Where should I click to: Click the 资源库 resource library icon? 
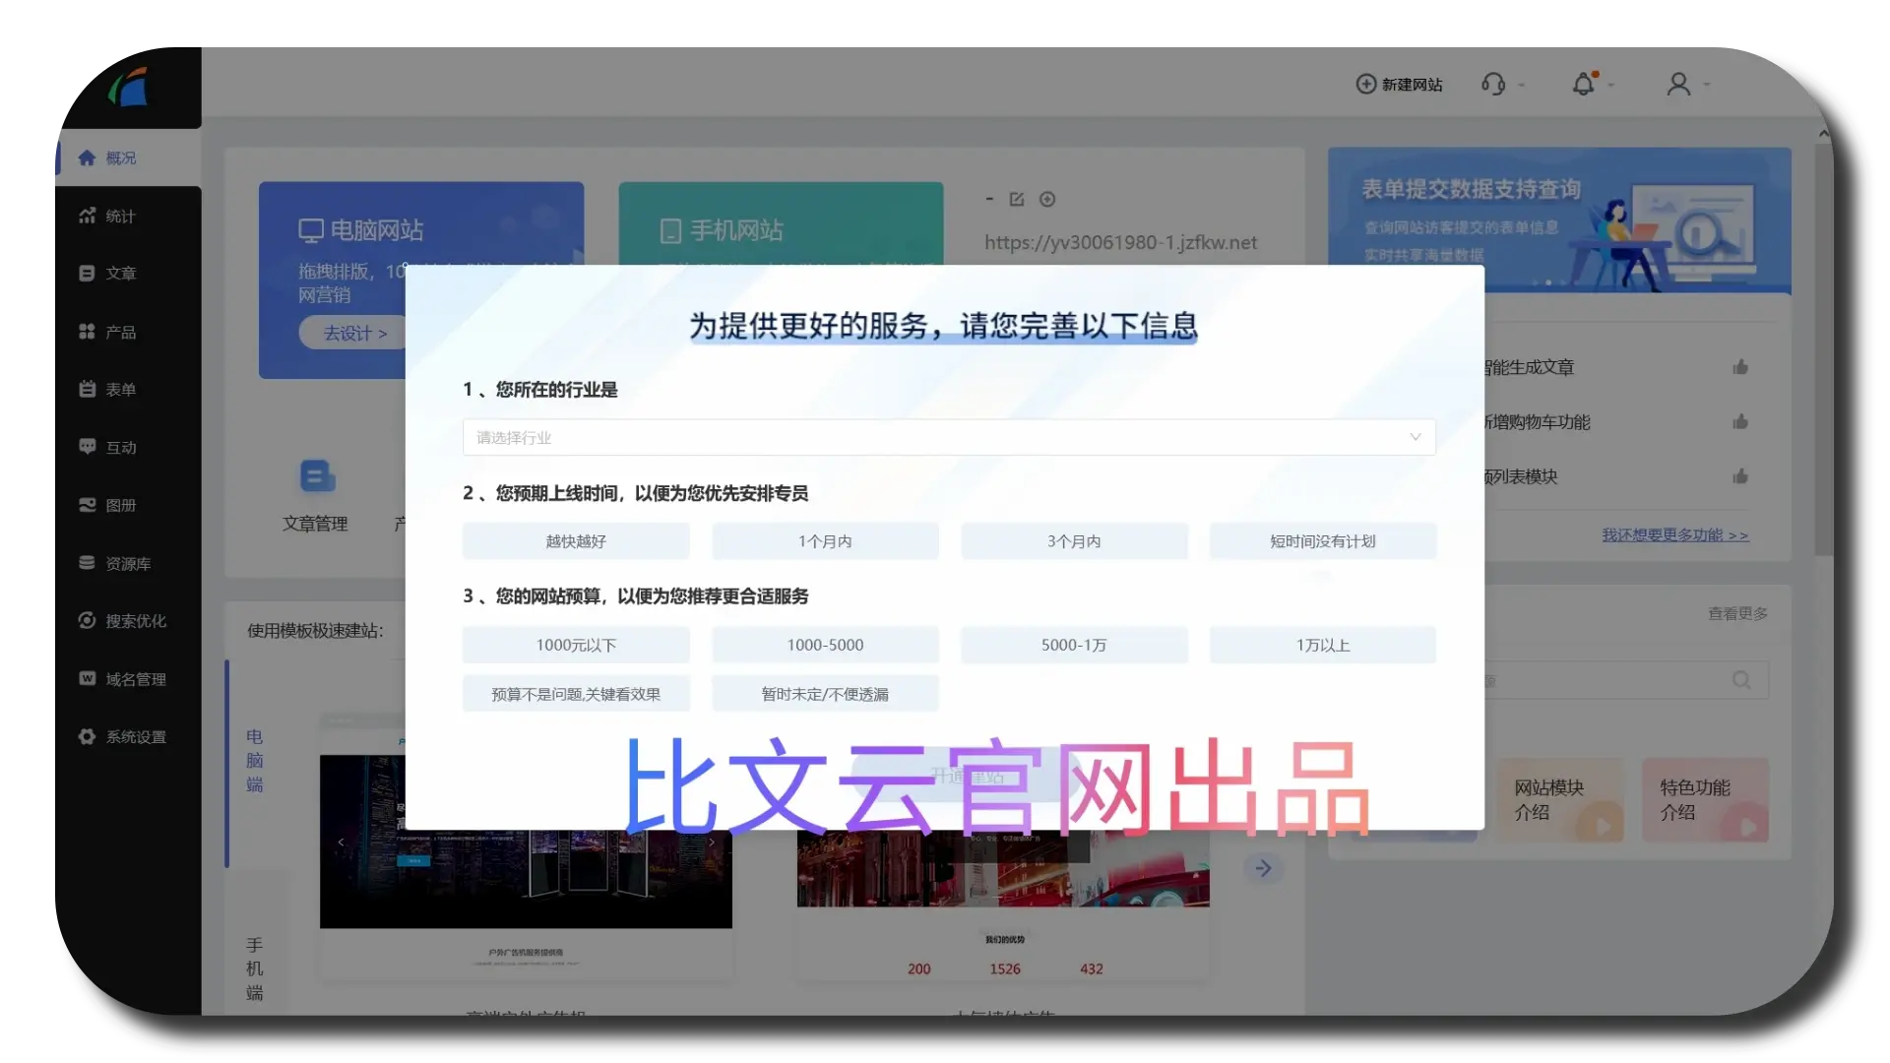[x=87, y=563]
